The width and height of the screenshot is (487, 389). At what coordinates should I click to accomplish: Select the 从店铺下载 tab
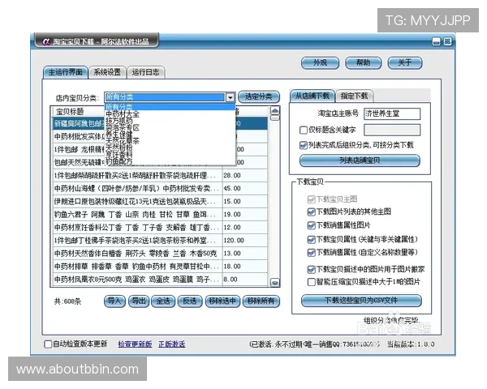(x=312, y=96)
